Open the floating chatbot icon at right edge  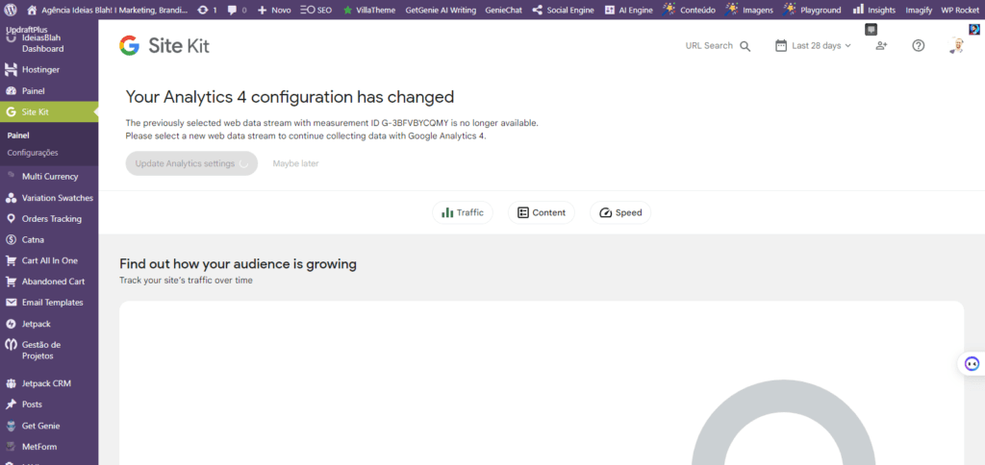[x=972, y=363]
